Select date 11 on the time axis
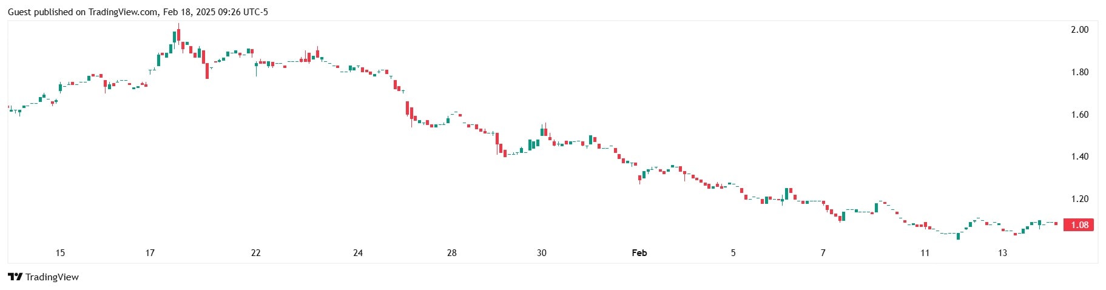The width and height of the screenshot is (1106, 290). 925,253
